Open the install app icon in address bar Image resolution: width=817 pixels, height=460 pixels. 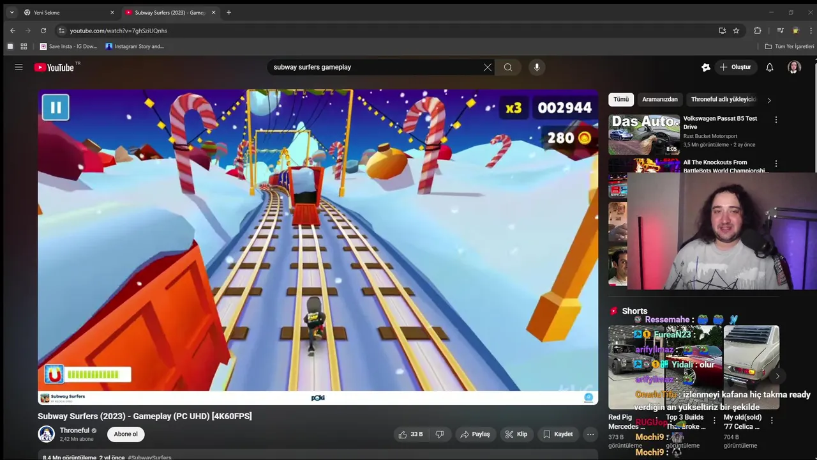coord(722,31)
